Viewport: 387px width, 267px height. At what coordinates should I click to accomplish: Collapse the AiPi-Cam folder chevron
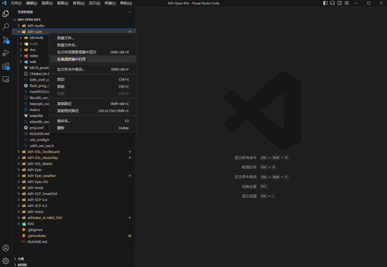tap(19, 32)
